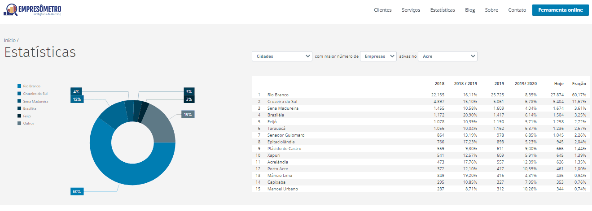Open Estatísticas in the navigation bar

click(x=442, y=10)
